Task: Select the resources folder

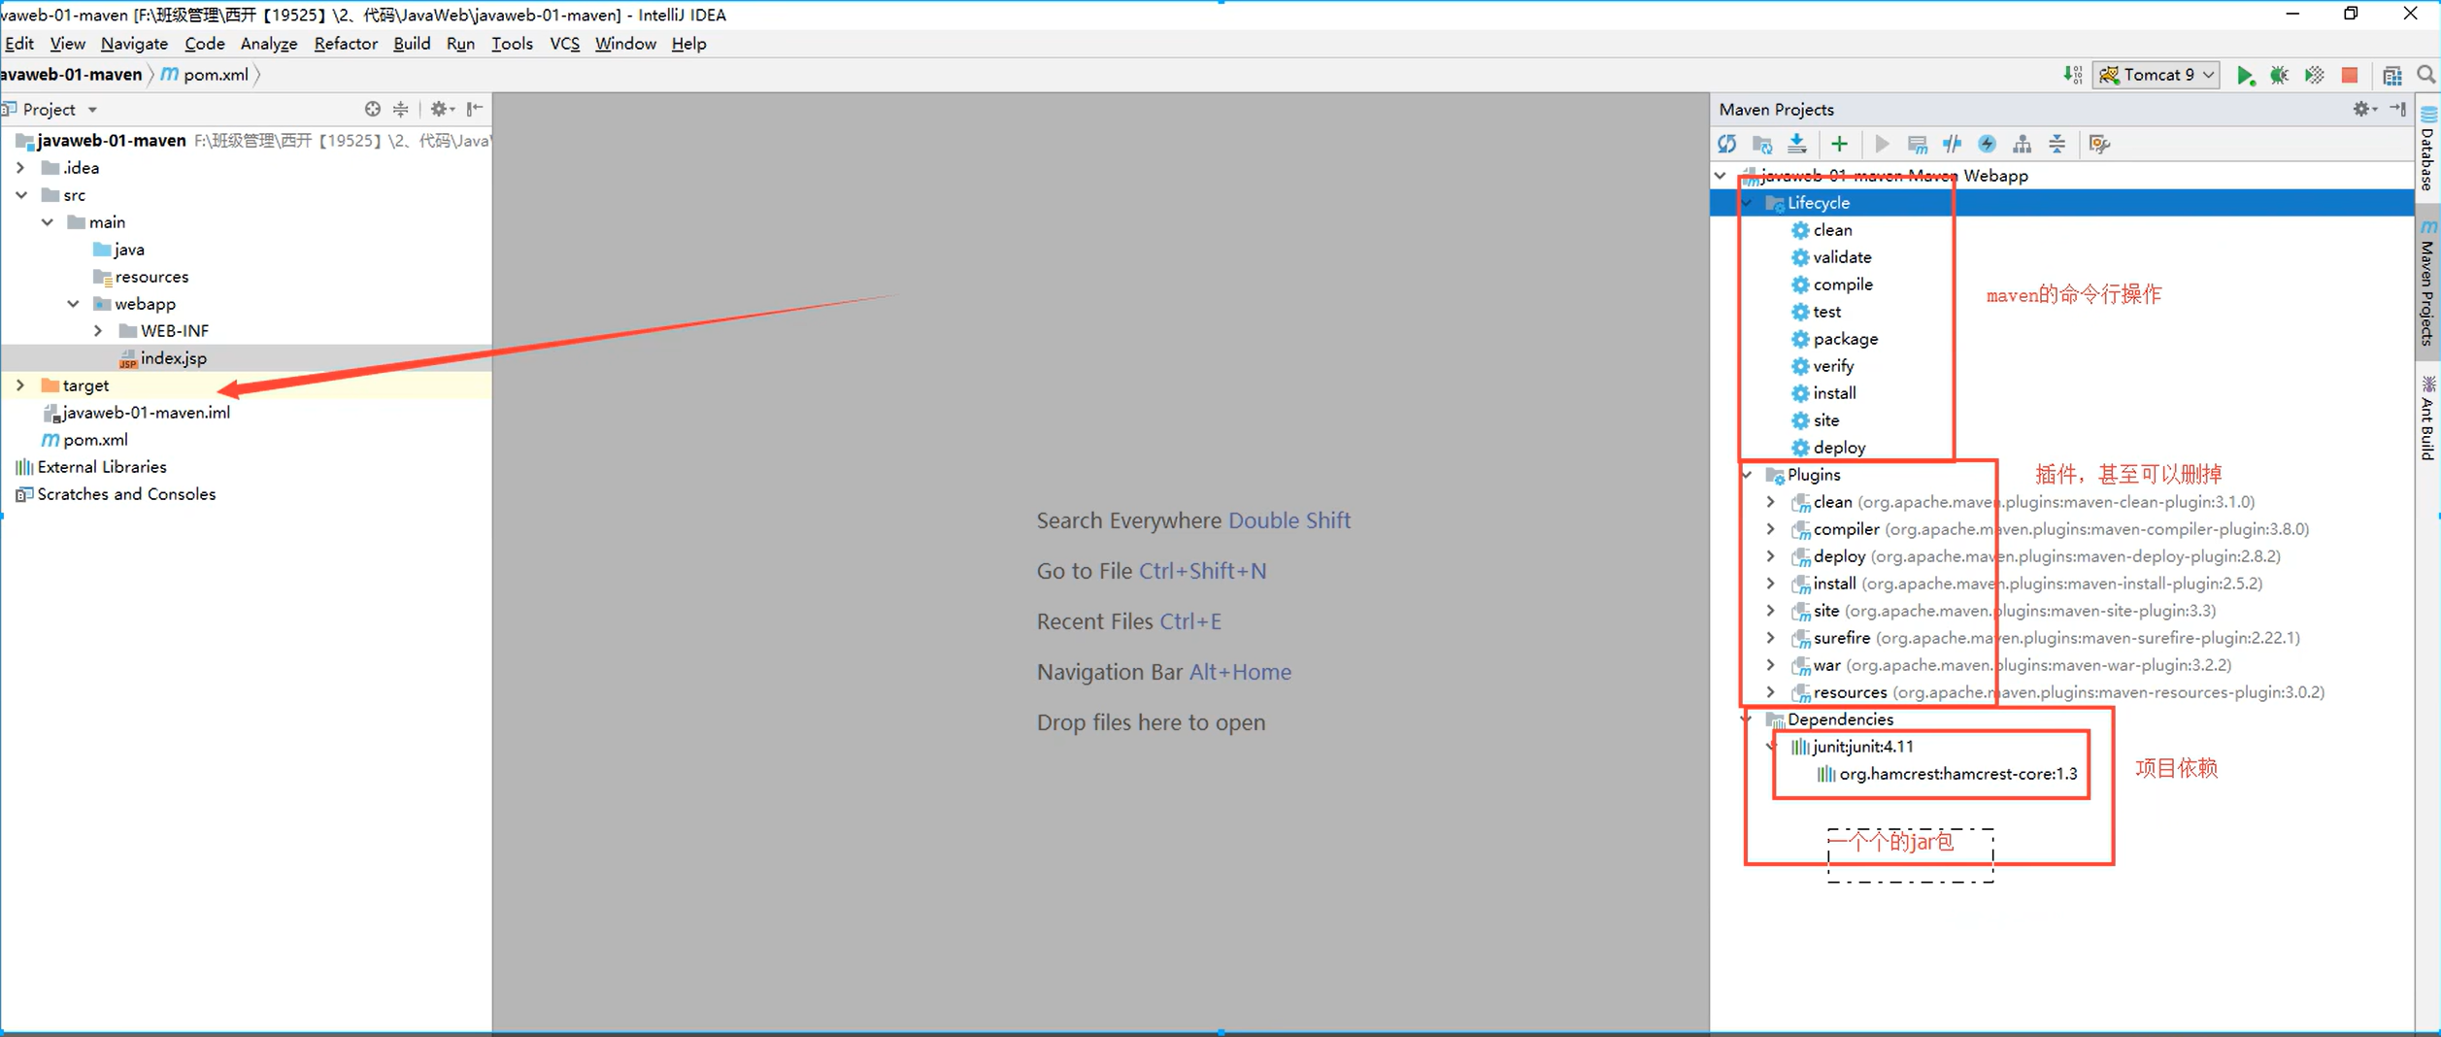Action: (x=141, y=276)
